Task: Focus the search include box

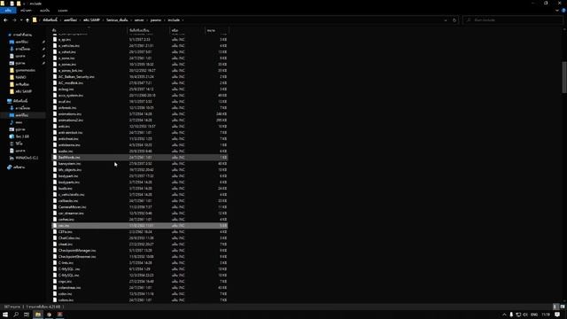Action: [514, 20]
